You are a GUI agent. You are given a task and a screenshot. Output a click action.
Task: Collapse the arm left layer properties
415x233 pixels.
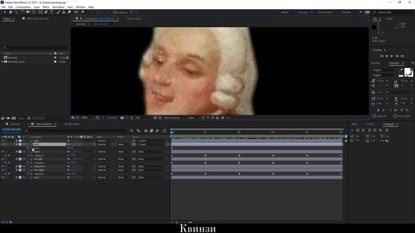point(17,159)
